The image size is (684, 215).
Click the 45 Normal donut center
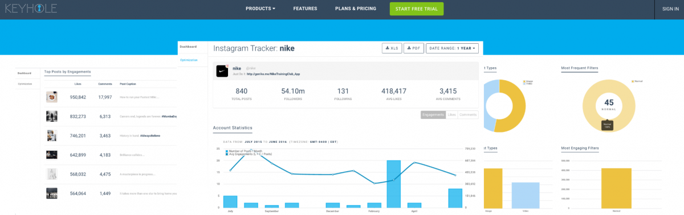(x=608, y=105)
